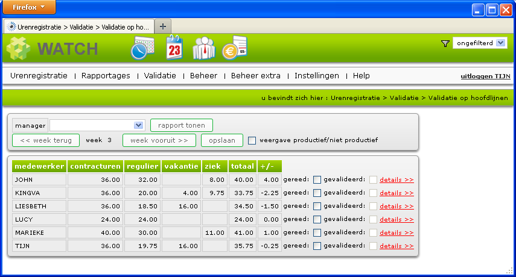Click the week vooruit button
This screenshot has width=516, height=277.
[159, 140]
